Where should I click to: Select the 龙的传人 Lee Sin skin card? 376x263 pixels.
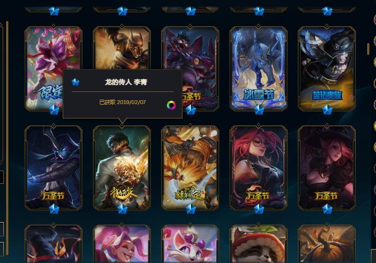[x=122, y=168]
